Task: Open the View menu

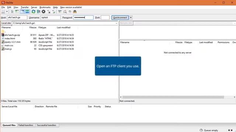Action: (x=16, y=7)
